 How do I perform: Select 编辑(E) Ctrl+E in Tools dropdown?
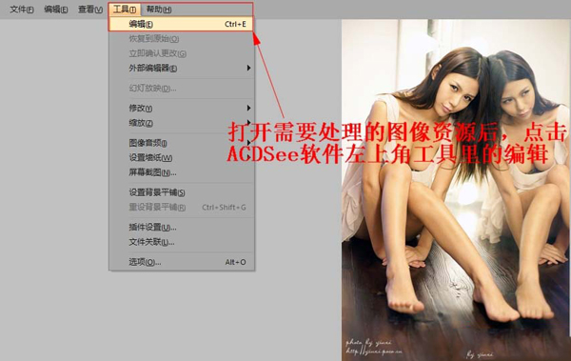[x=181, y=24]
